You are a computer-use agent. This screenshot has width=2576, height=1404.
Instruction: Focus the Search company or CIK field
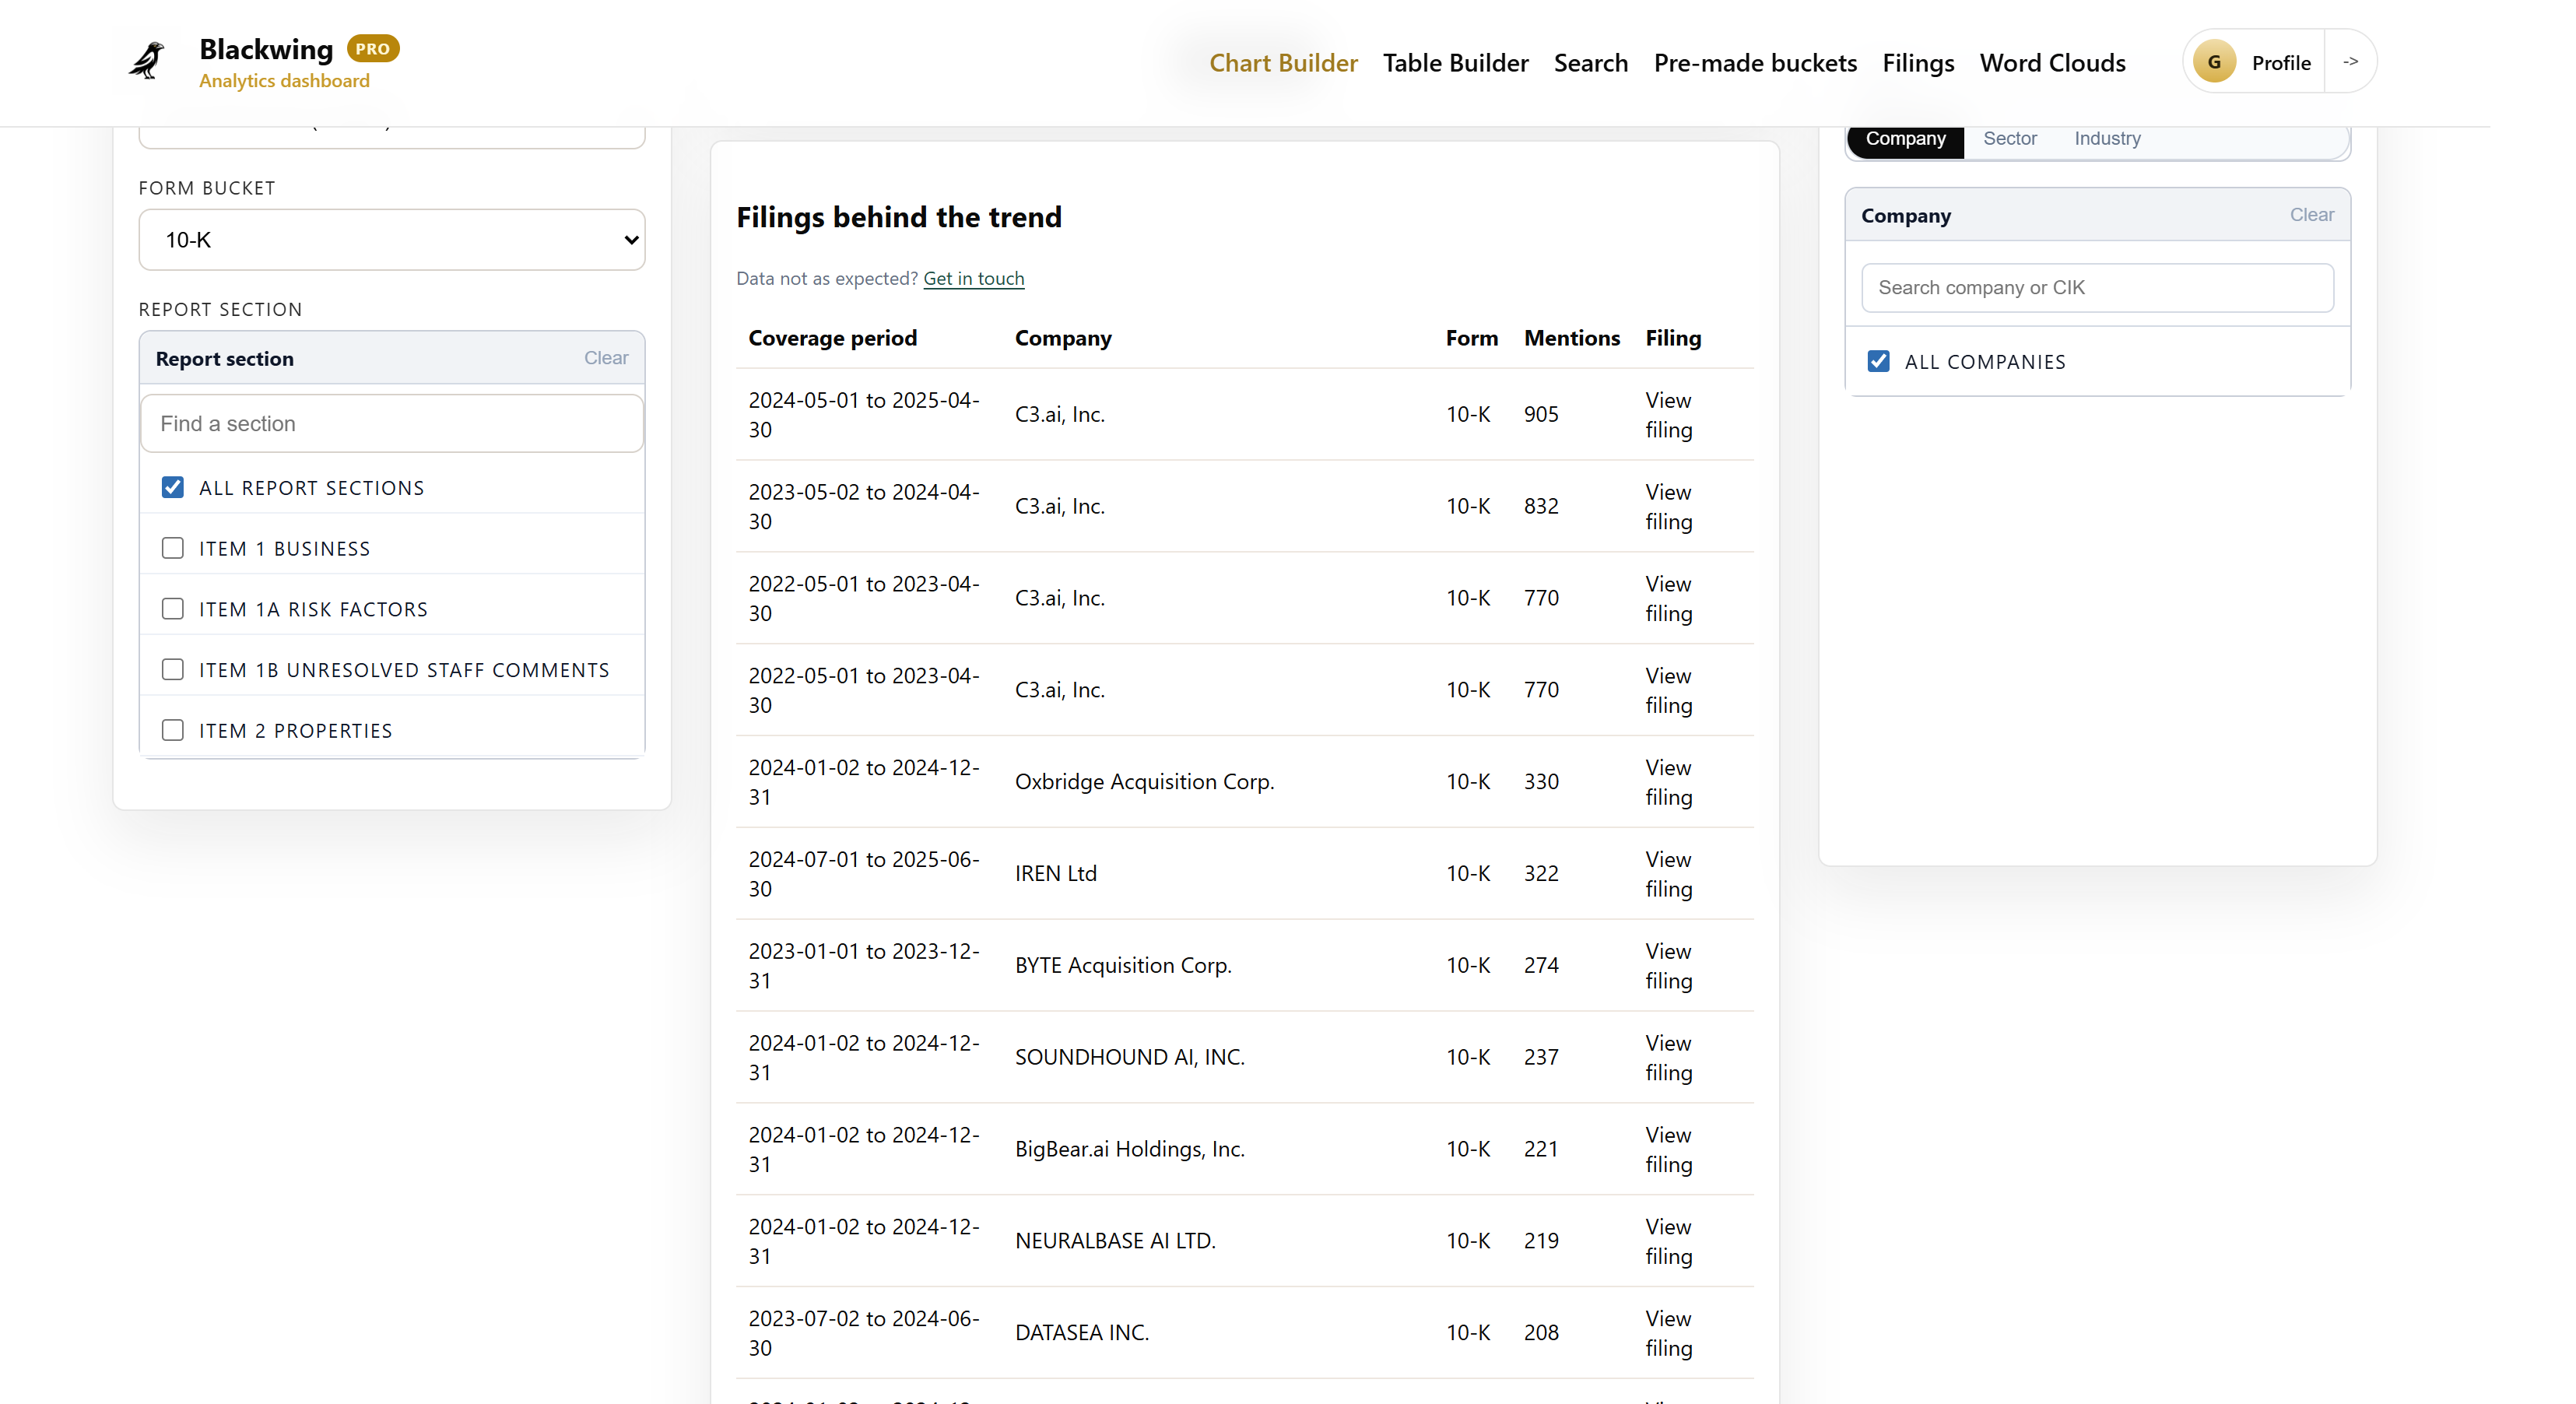2097,288
